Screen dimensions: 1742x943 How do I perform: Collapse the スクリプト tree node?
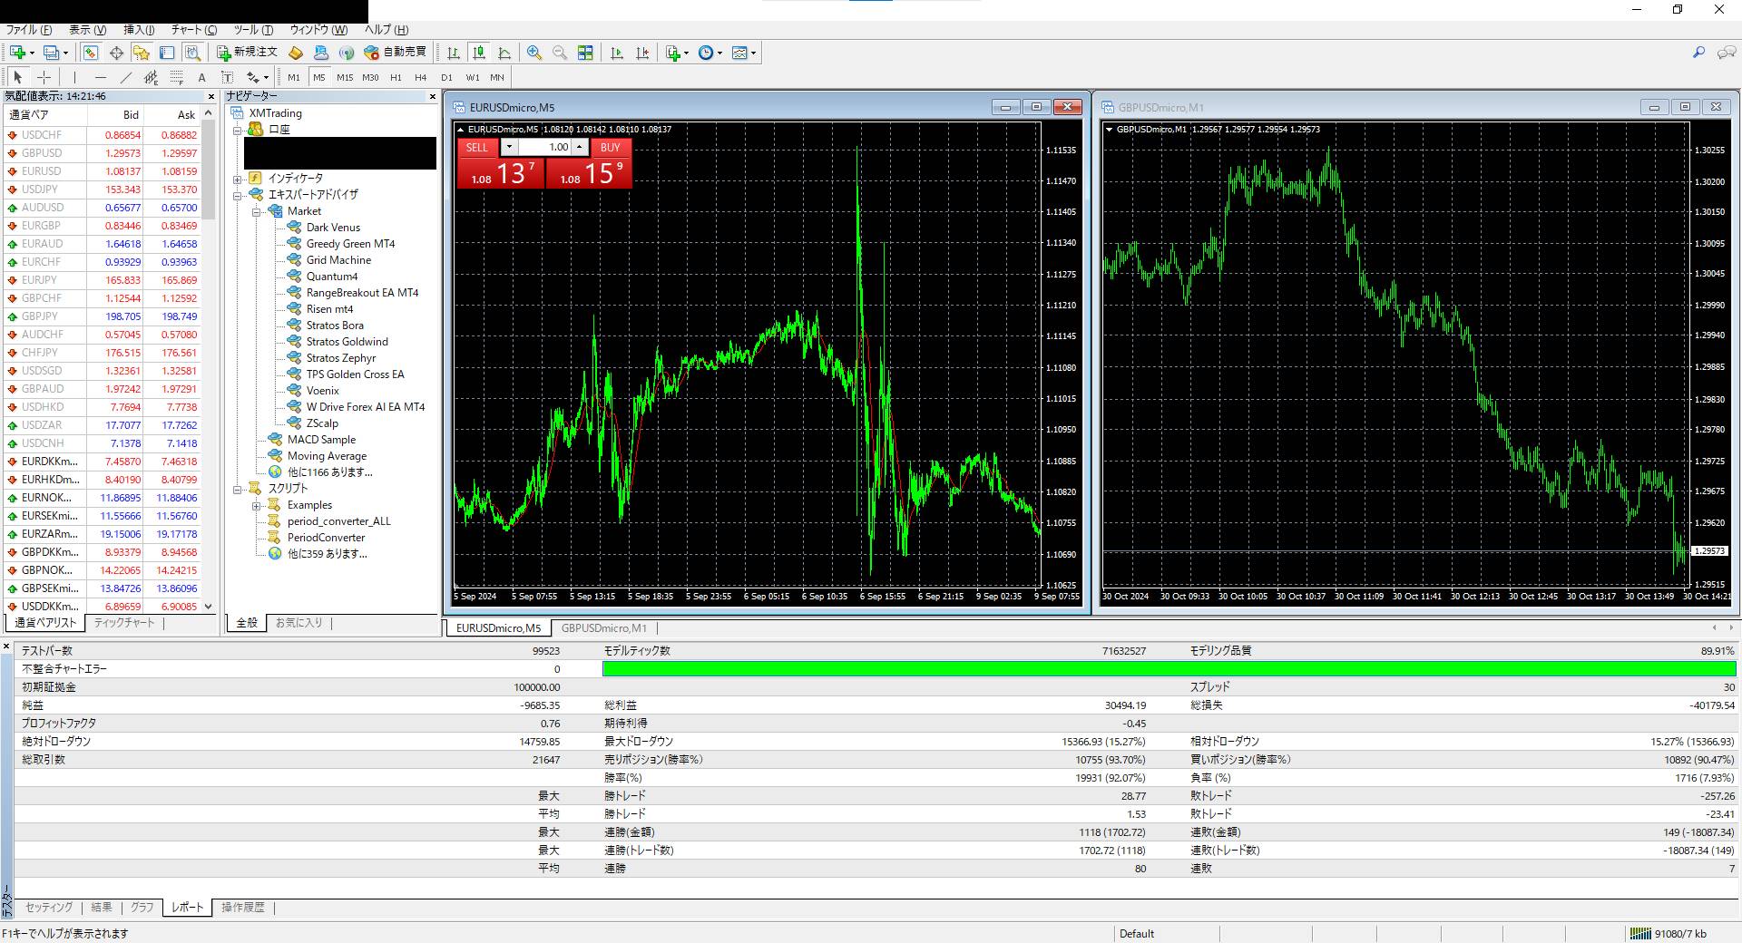click(238, 489)
